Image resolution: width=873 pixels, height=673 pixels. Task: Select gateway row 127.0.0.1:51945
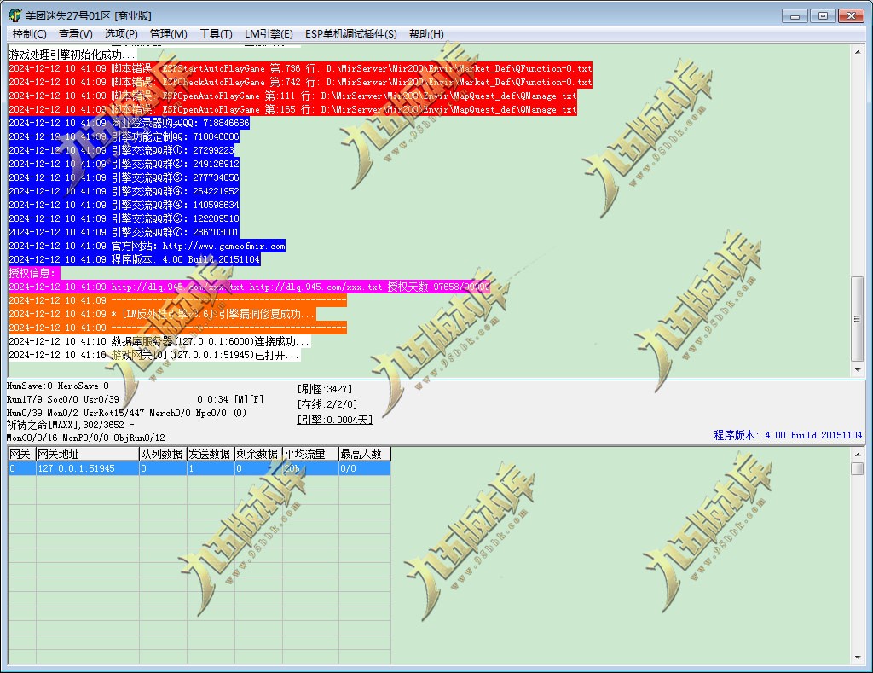(199, 468)
